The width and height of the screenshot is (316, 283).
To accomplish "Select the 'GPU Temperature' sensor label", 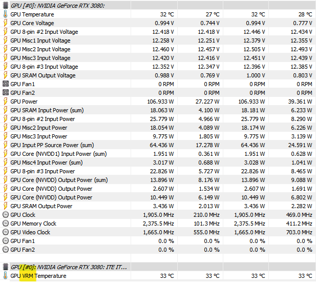I will tap(32, 14).
